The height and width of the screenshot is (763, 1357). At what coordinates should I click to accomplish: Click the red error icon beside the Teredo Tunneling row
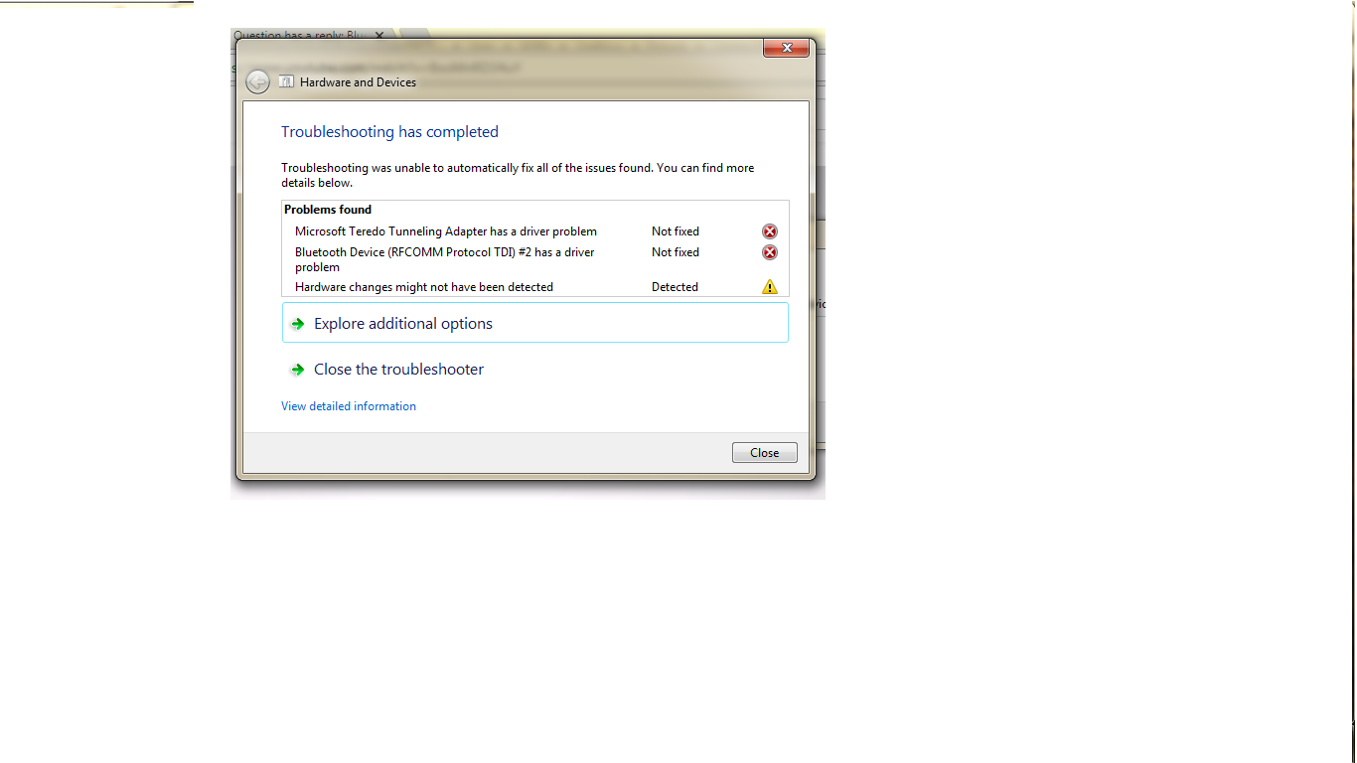[x=770, y=231]
